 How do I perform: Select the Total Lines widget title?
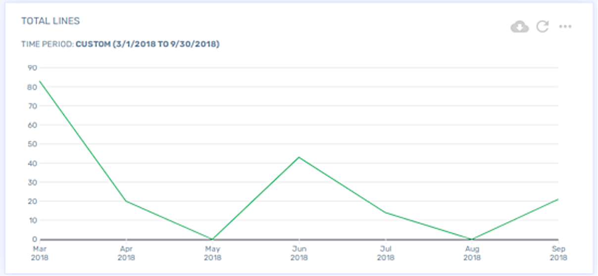50,21
